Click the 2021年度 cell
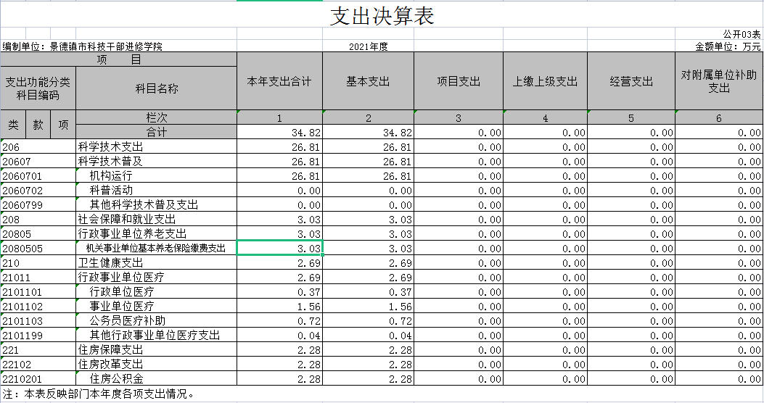Viewport: 764px width, 403px height. click(368, 46)
